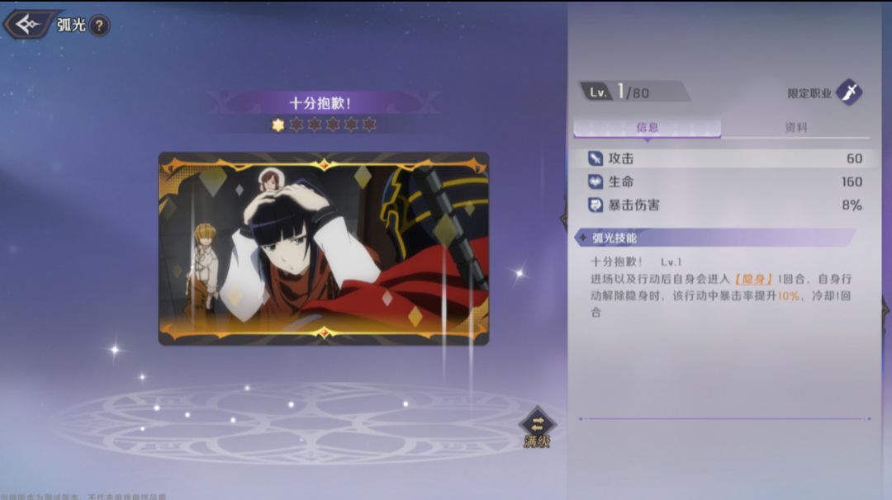Image resolution: width=892 pixels, height=500 pixels.
Task: Select the 暴击伤害 stat icon
Action: (x=595, y=205)
